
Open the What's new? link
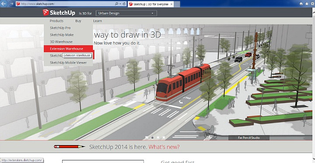[x=164, y=147]
